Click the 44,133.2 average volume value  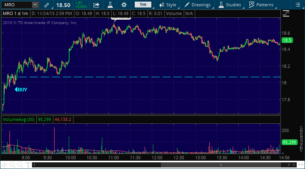pos(63,119)
